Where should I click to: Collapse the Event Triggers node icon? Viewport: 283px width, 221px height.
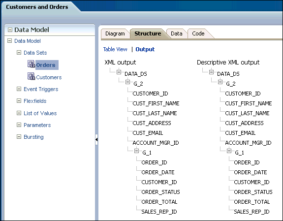click(19, 89)
